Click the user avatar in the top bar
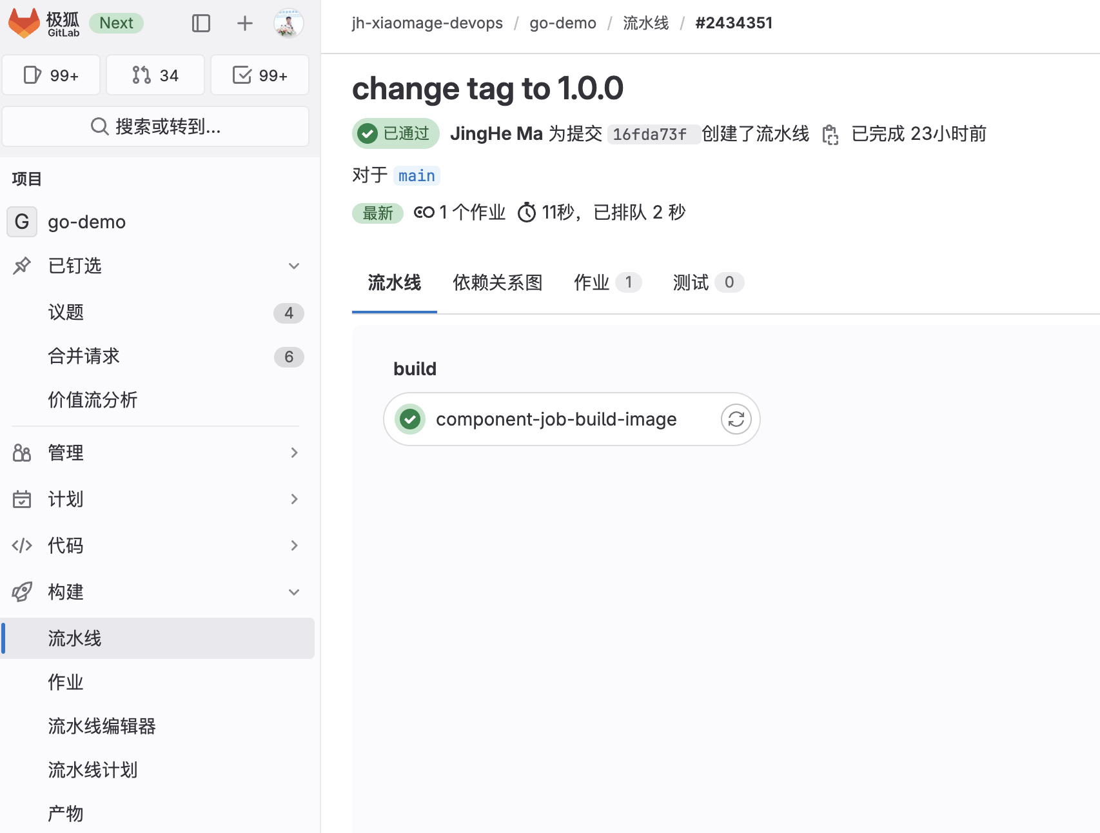The image size is (1100, 833). [x=288, y=23]
